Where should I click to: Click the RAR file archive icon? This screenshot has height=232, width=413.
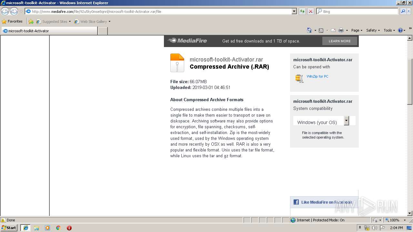tap(177, 63)
